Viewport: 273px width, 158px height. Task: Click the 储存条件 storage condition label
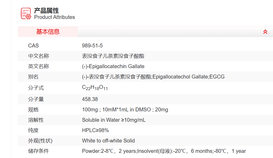click(39, 151)
